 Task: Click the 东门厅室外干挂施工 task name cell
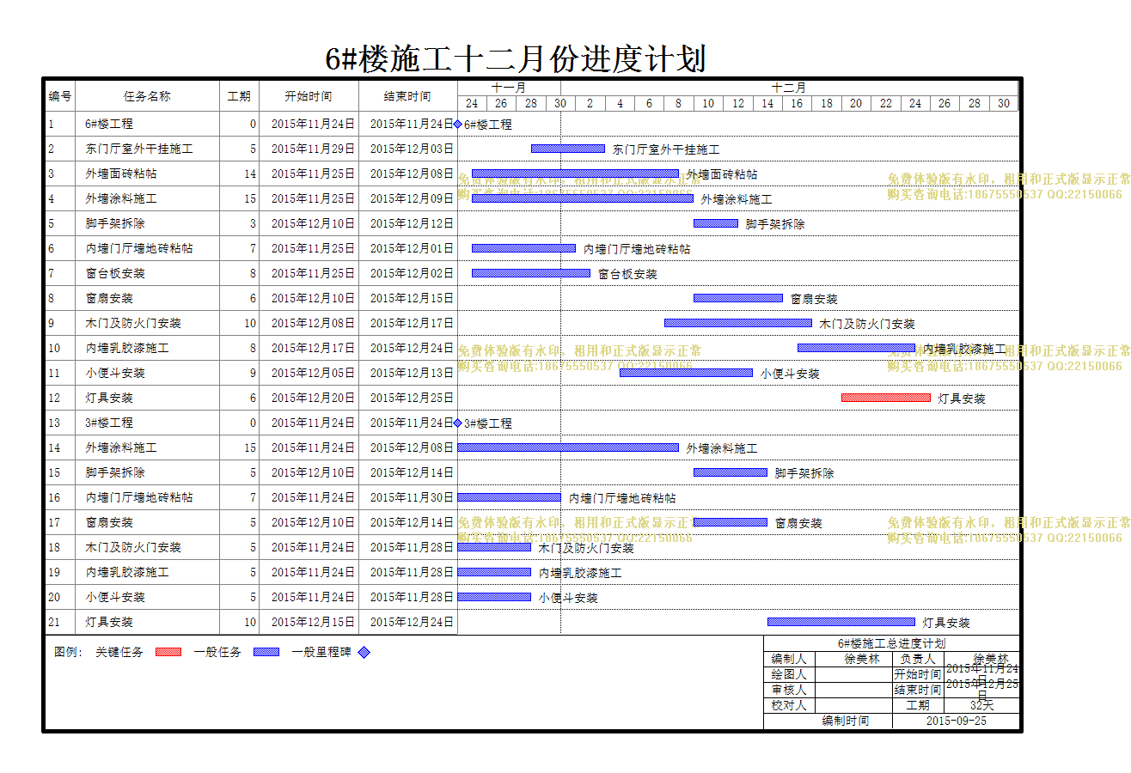[x=147, y=149]
